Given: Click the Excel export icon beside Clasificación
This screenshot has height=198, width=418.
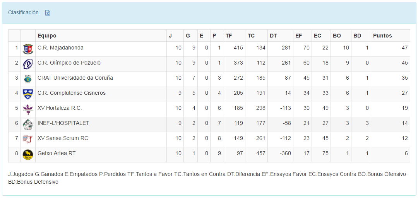Looking at the screenshot, I should coord(48,13).
